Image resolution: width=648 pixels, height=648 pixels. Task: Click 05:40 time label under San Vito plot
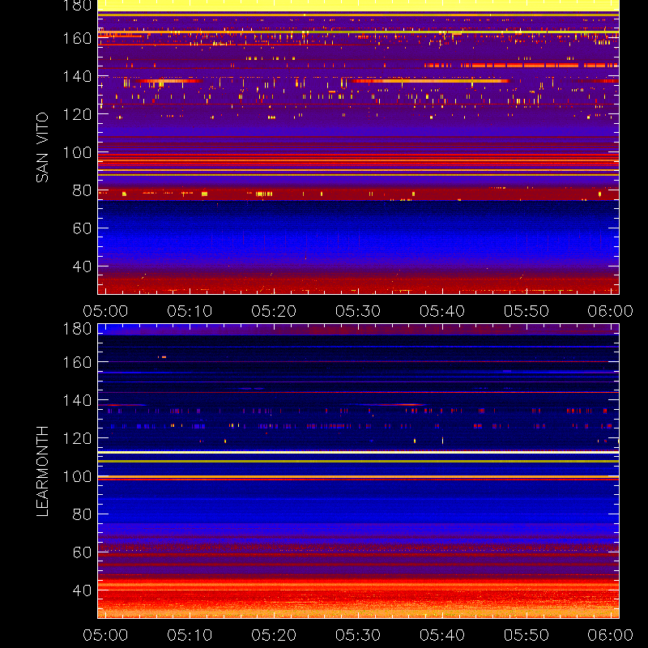click(442, 311)
